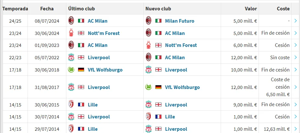The width and height of the screenshot is (300, 133).
Task: Open Lille link in 29/07/2014 row
Action: click(x=93, y=129)
